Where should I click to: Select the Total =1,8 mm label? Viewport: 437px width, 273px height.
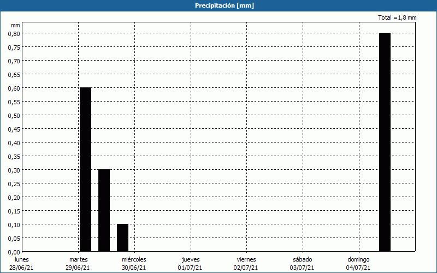tap(397, 17)
